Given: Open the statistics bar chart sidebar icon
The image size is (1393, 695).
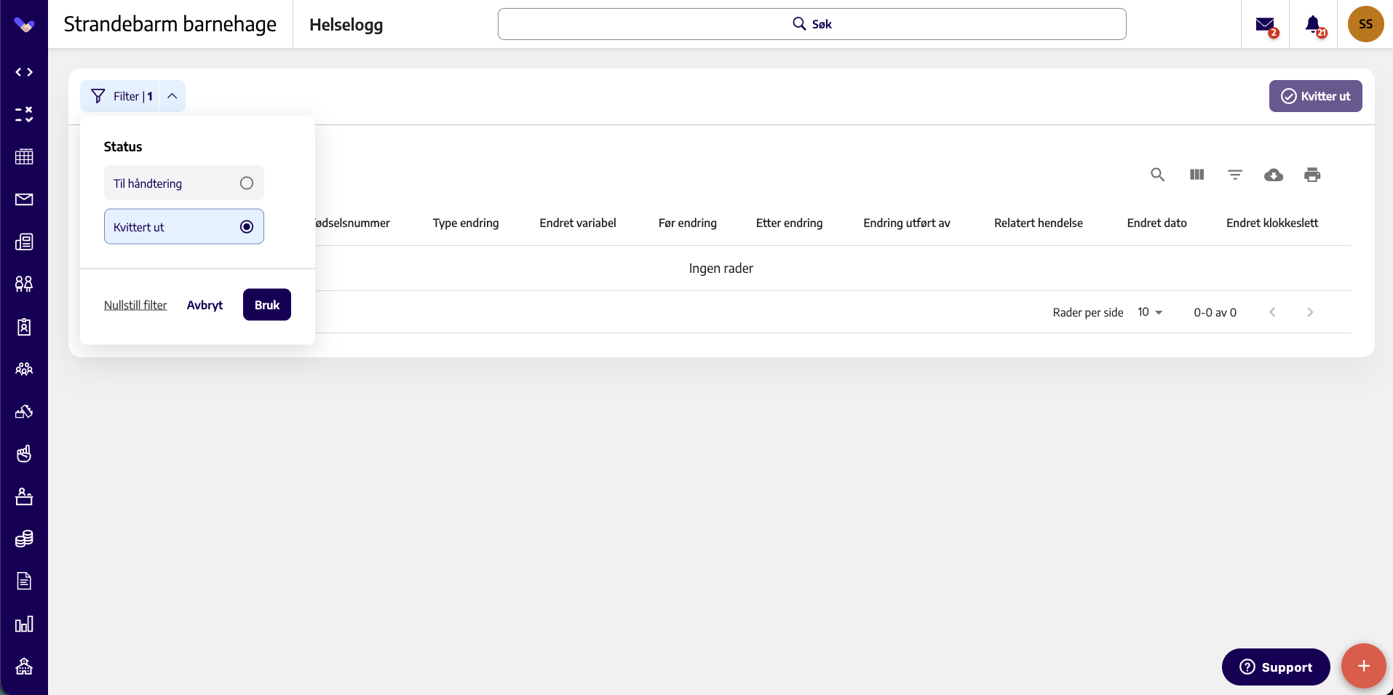Looking at the screenshot, I should click(x=24, y=624).
